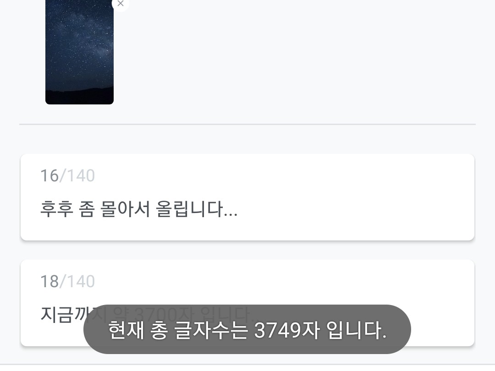This screenshot has height=371, width=495.
Task: Click the word 몰아서 in the first card
Action: click(x=125, y=209)
